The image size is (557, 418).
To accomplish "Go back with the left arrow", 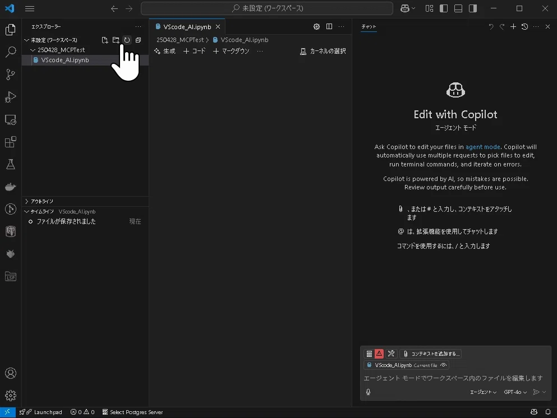I will 114,8.
